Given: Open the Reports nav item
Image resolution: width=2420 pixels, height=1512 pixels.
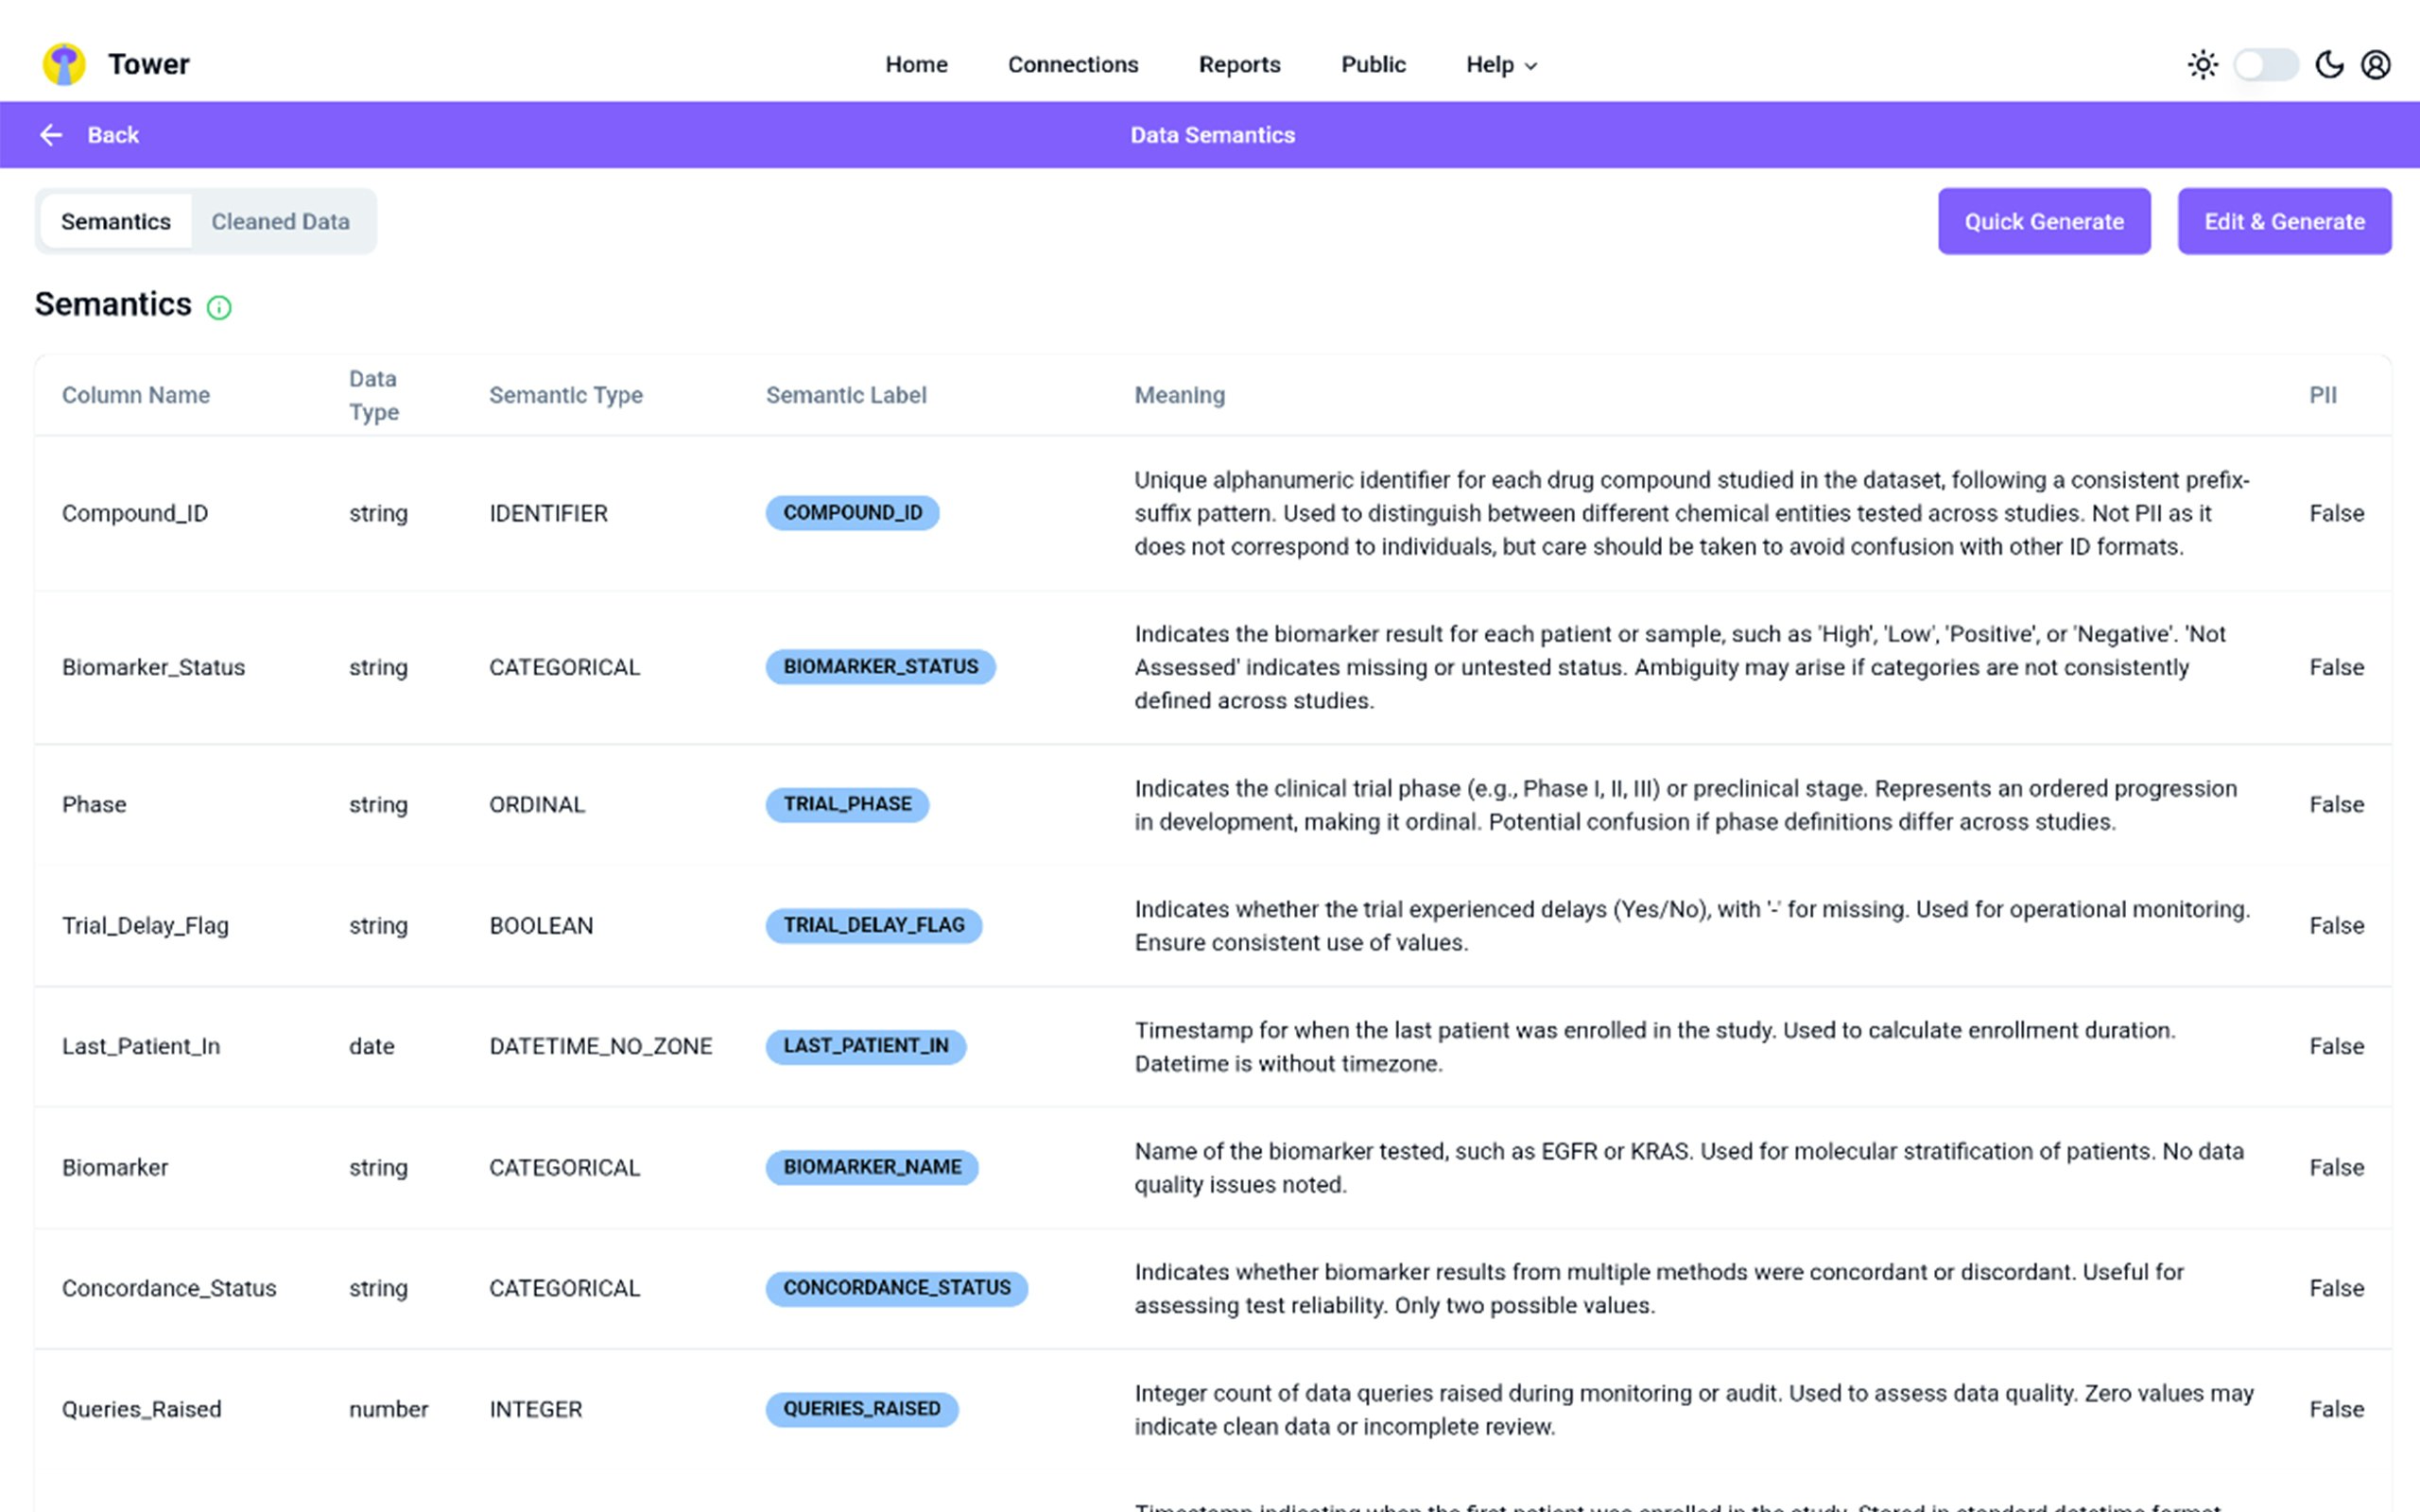Looking at the screenshot, I should point(1239,64).
